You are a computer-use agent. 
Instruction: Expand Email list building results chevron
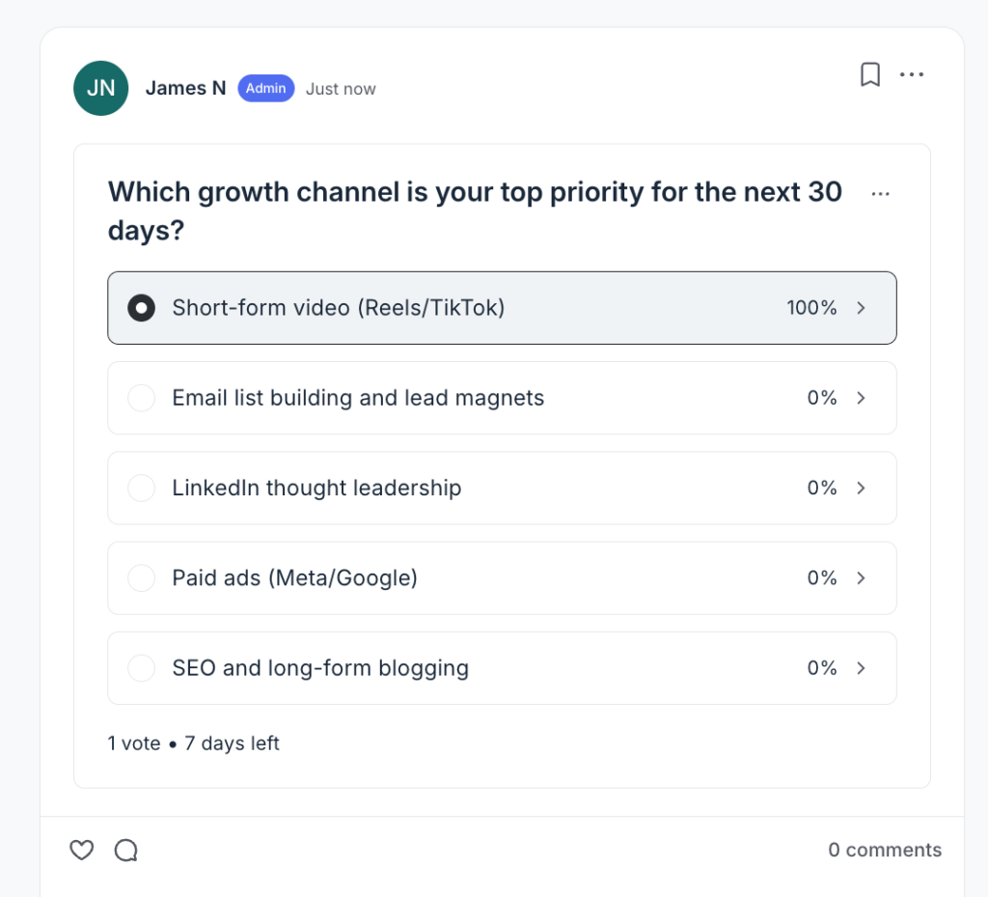pos(862,398)
